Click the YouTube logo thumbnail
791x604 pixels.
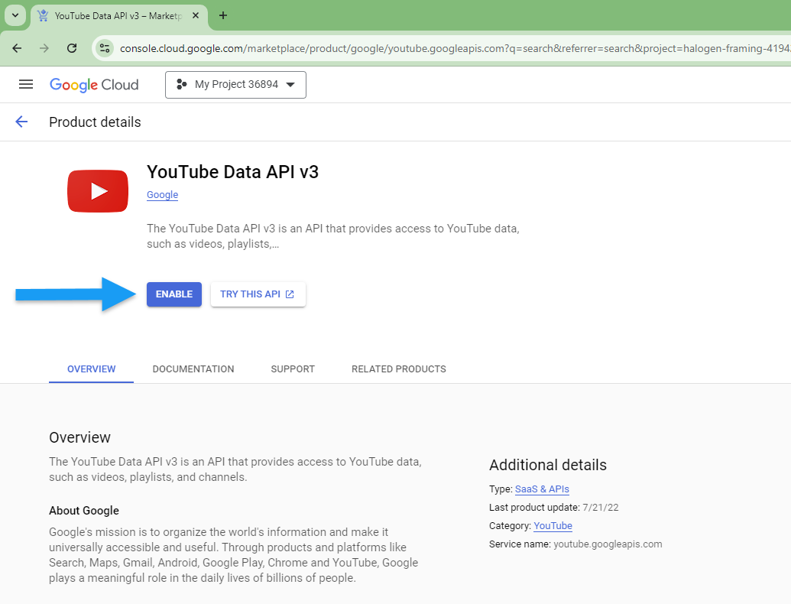[97, 191]
